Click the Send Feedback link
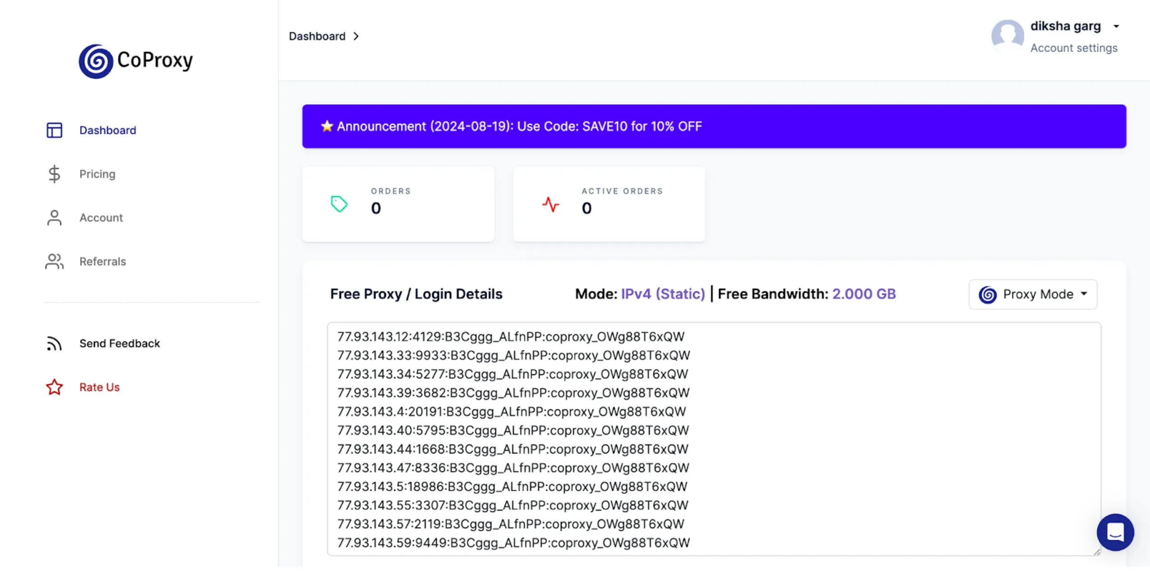The image size is (1150, 574). [x=119, y=343]
